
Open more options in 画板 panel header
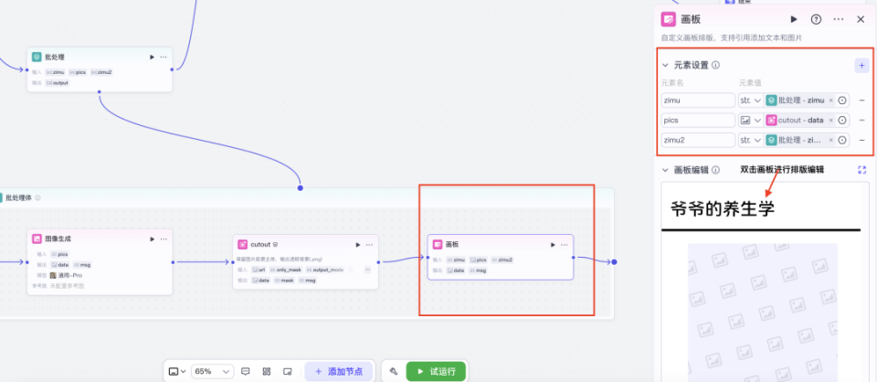click(x=839, y=19)
